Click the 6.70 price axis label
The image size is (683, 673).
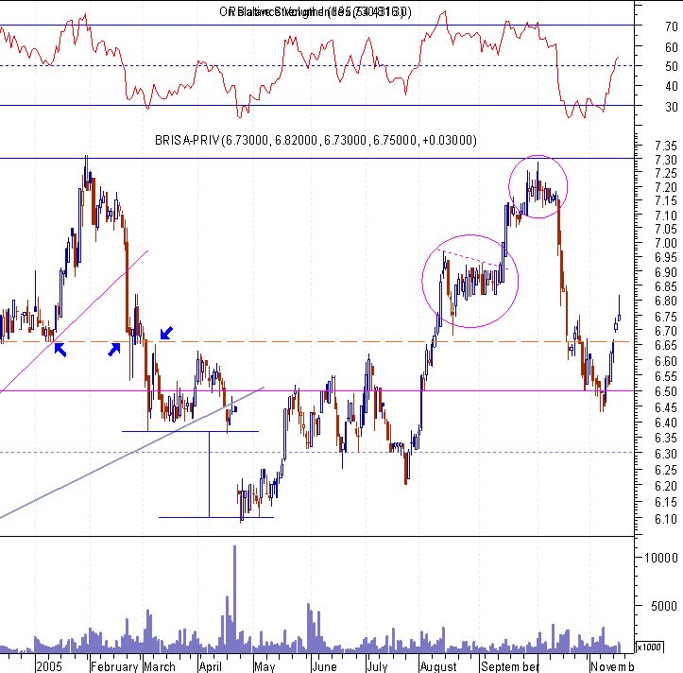pyautogui.click(x=666, y=331)
